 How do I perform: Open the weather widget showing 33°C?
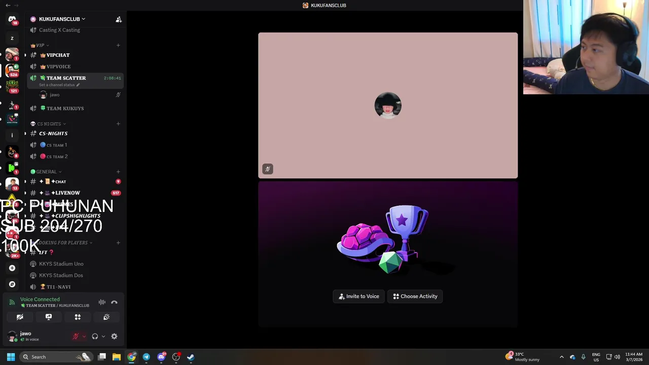(x=523, y=357)
